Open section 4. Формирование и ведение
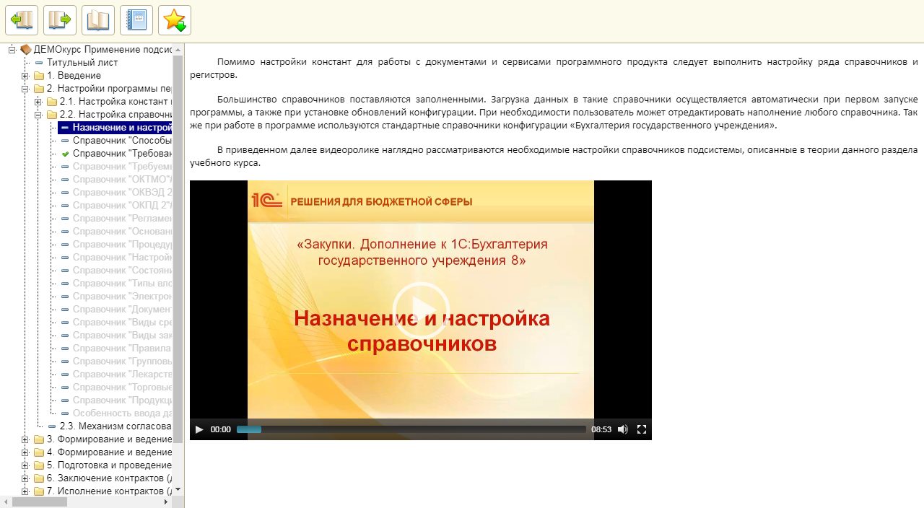Viewport: 924px width, 508px height. (x=109, y=452)
